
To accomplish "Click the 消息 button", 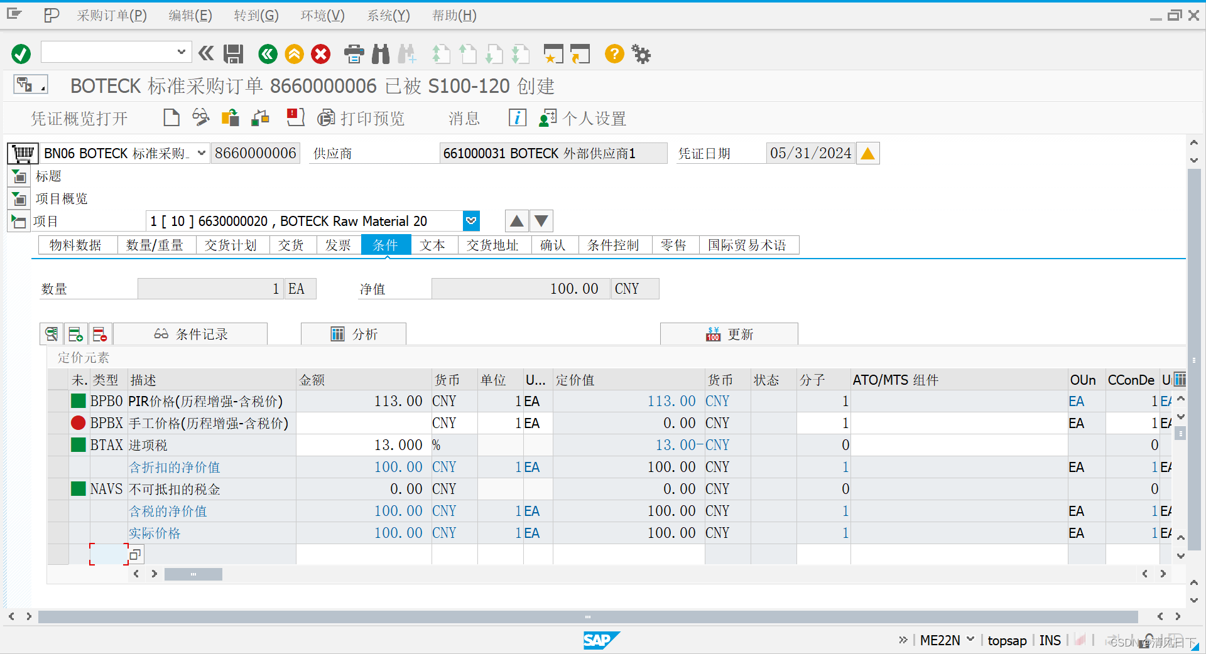I will click(x=464, y=118).
